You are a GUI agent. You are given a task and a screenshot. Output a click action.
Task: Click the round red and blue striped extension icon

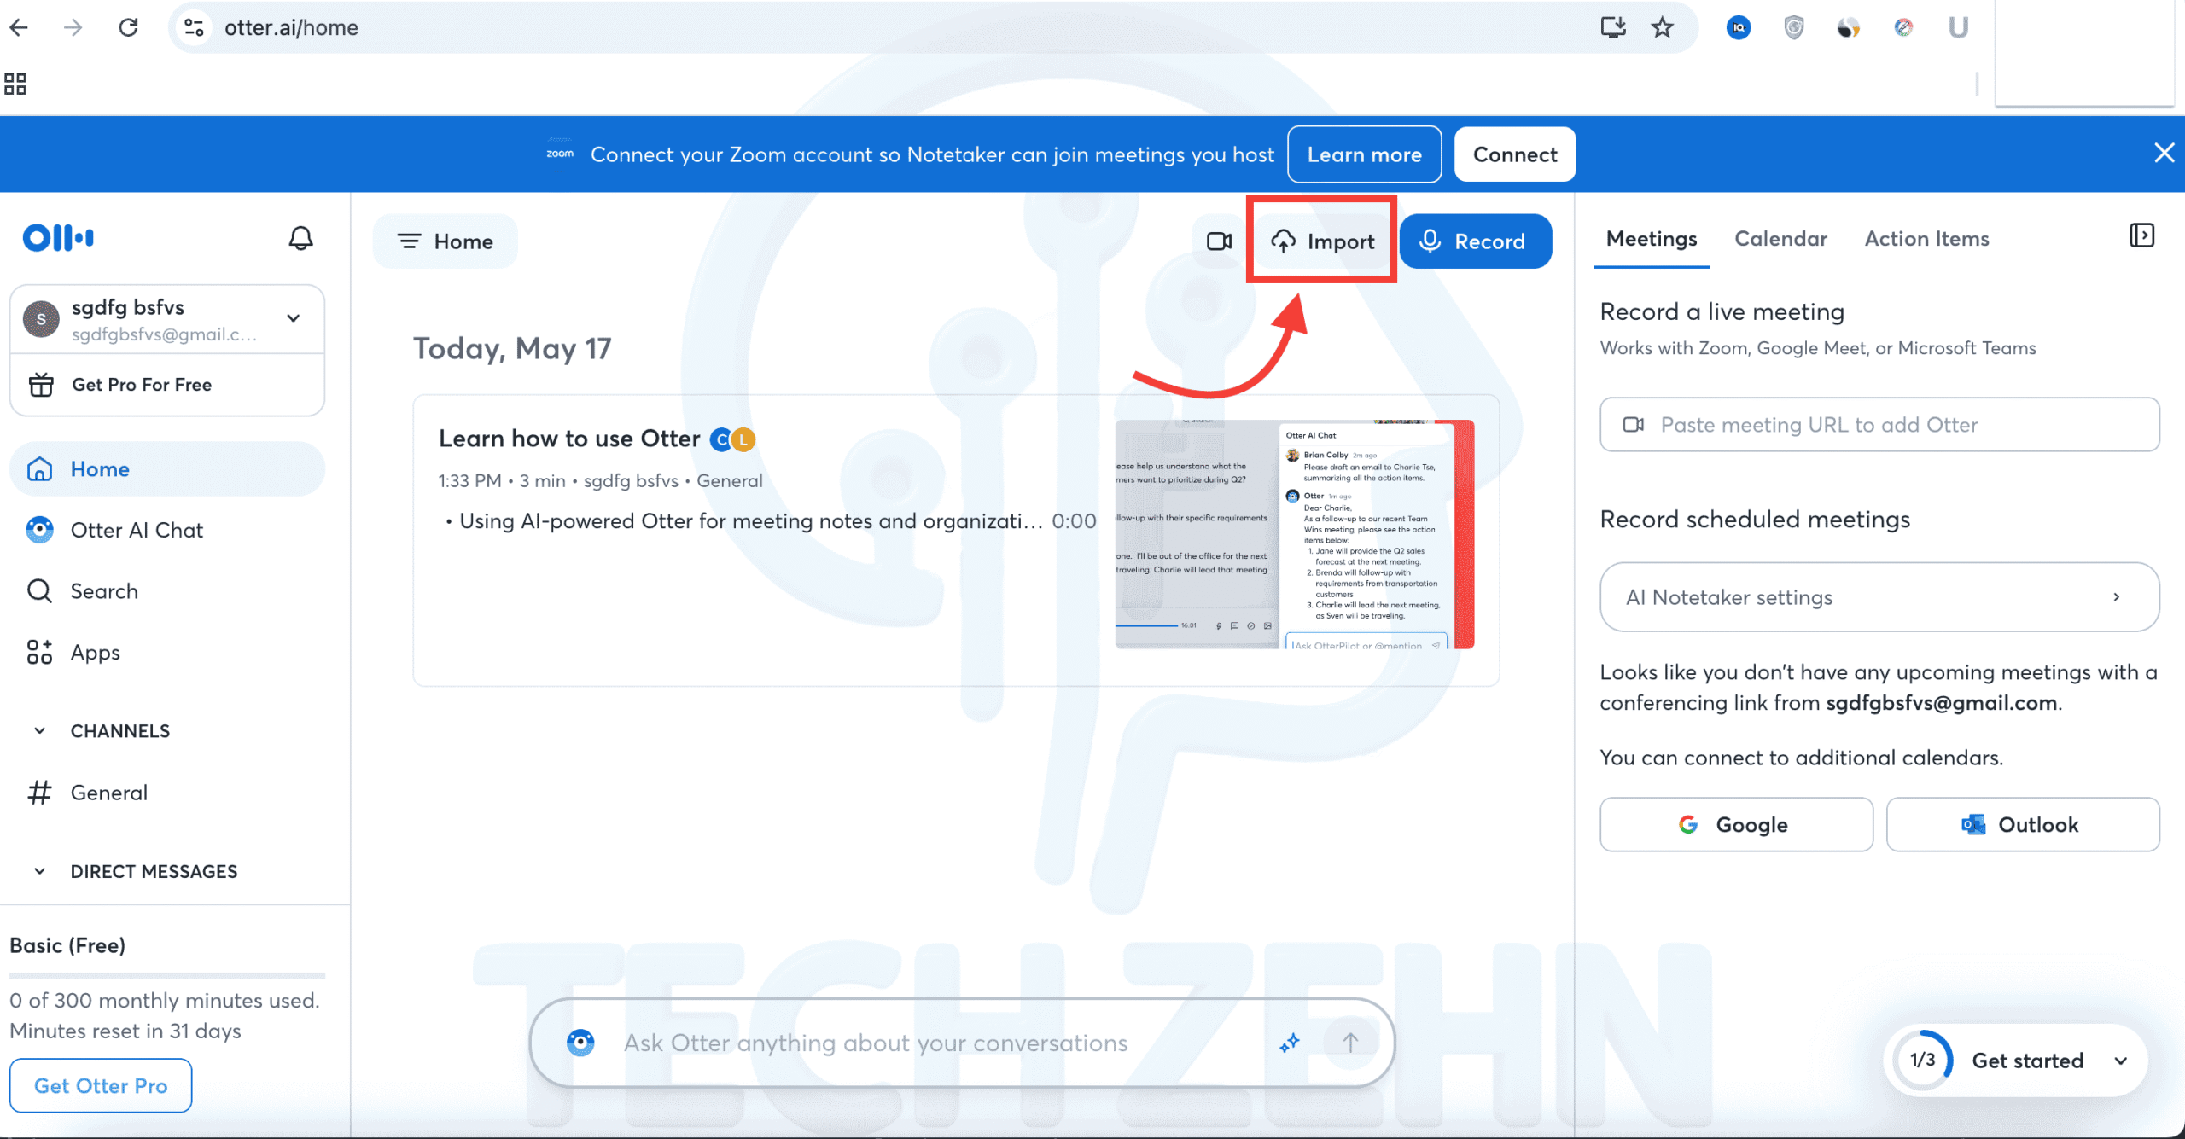click(x=1903, y=28)
